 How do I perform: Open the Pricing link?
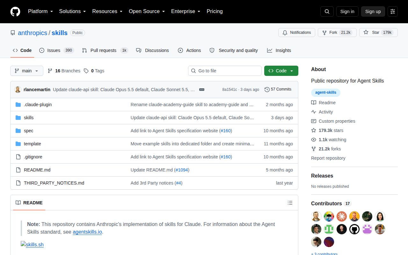[x=215, y=11]
